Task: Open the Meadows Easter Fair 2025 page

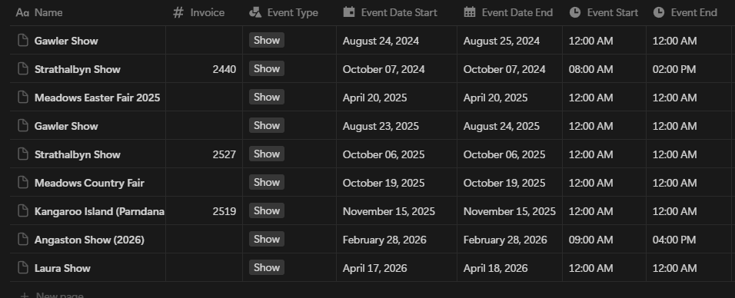Action: coord(97,98)
